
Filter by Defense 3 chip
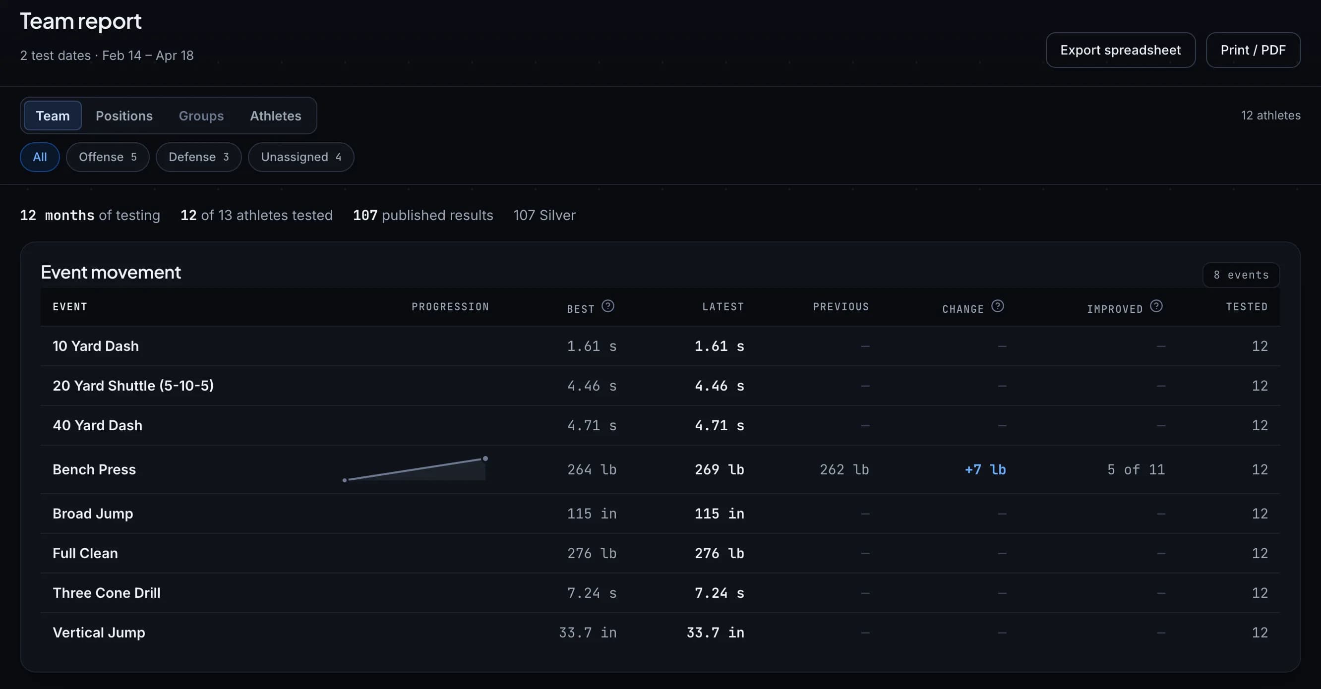[198, 157]
